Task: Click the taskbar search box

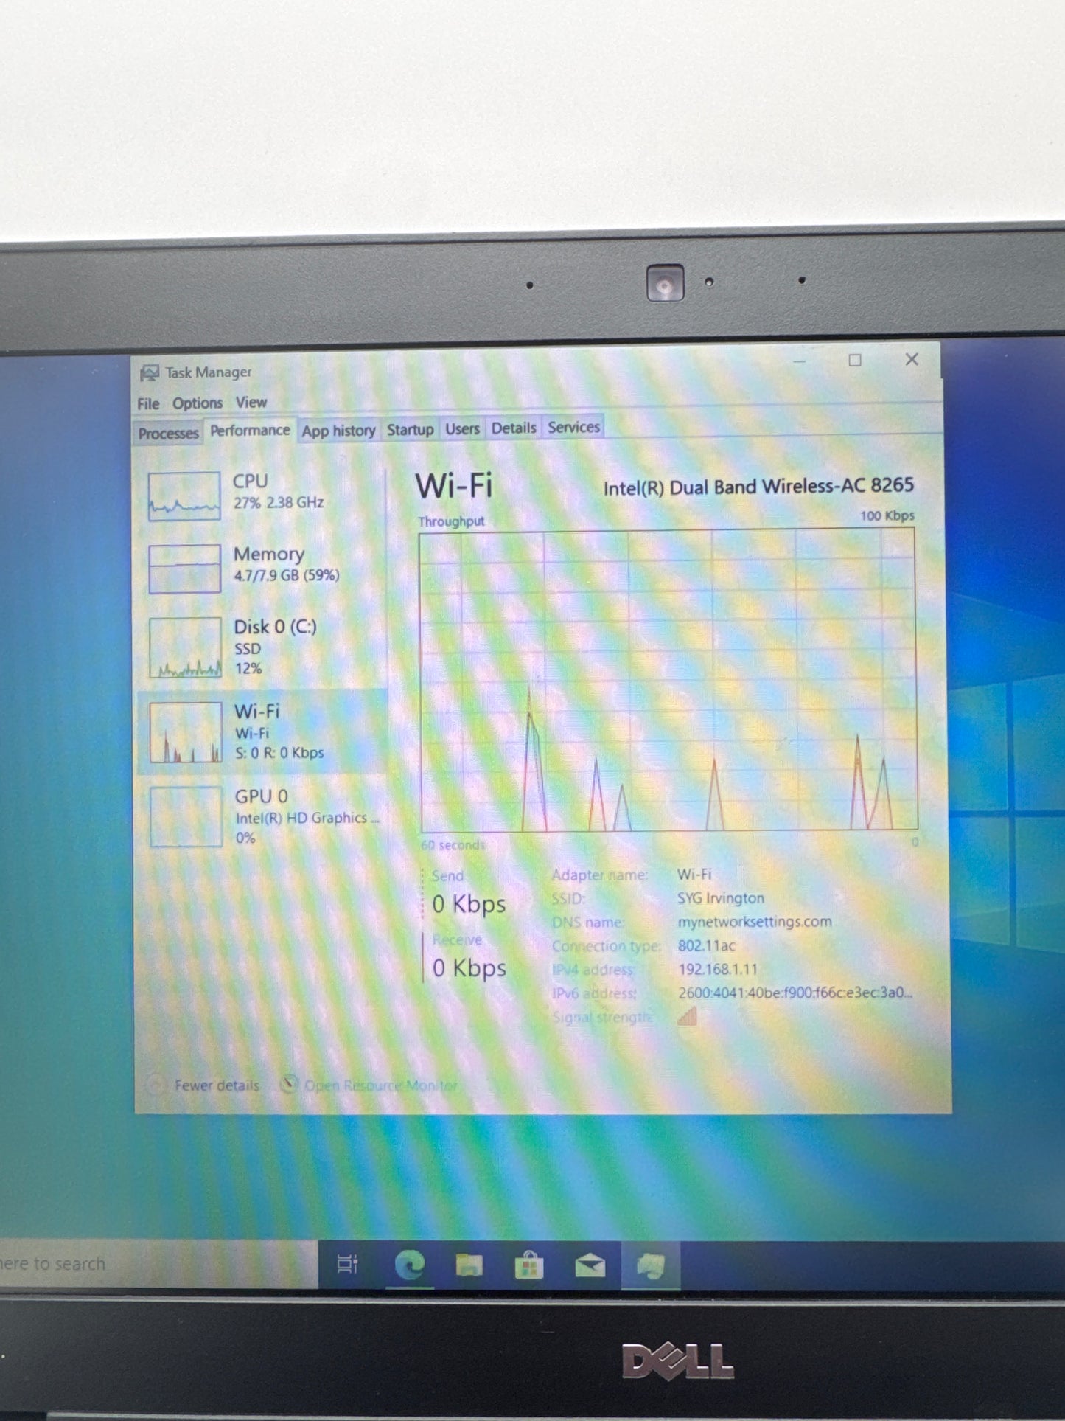Action: [158, 1264]
